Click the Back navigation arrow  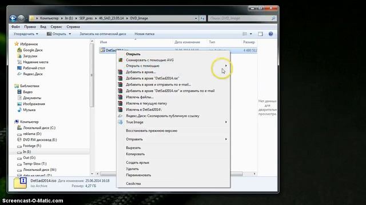coord(13,18)
